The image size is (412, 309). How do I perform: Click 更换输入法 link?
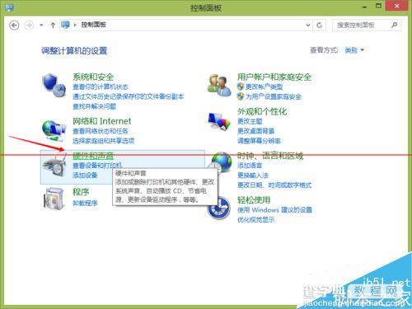coord(253,176)
